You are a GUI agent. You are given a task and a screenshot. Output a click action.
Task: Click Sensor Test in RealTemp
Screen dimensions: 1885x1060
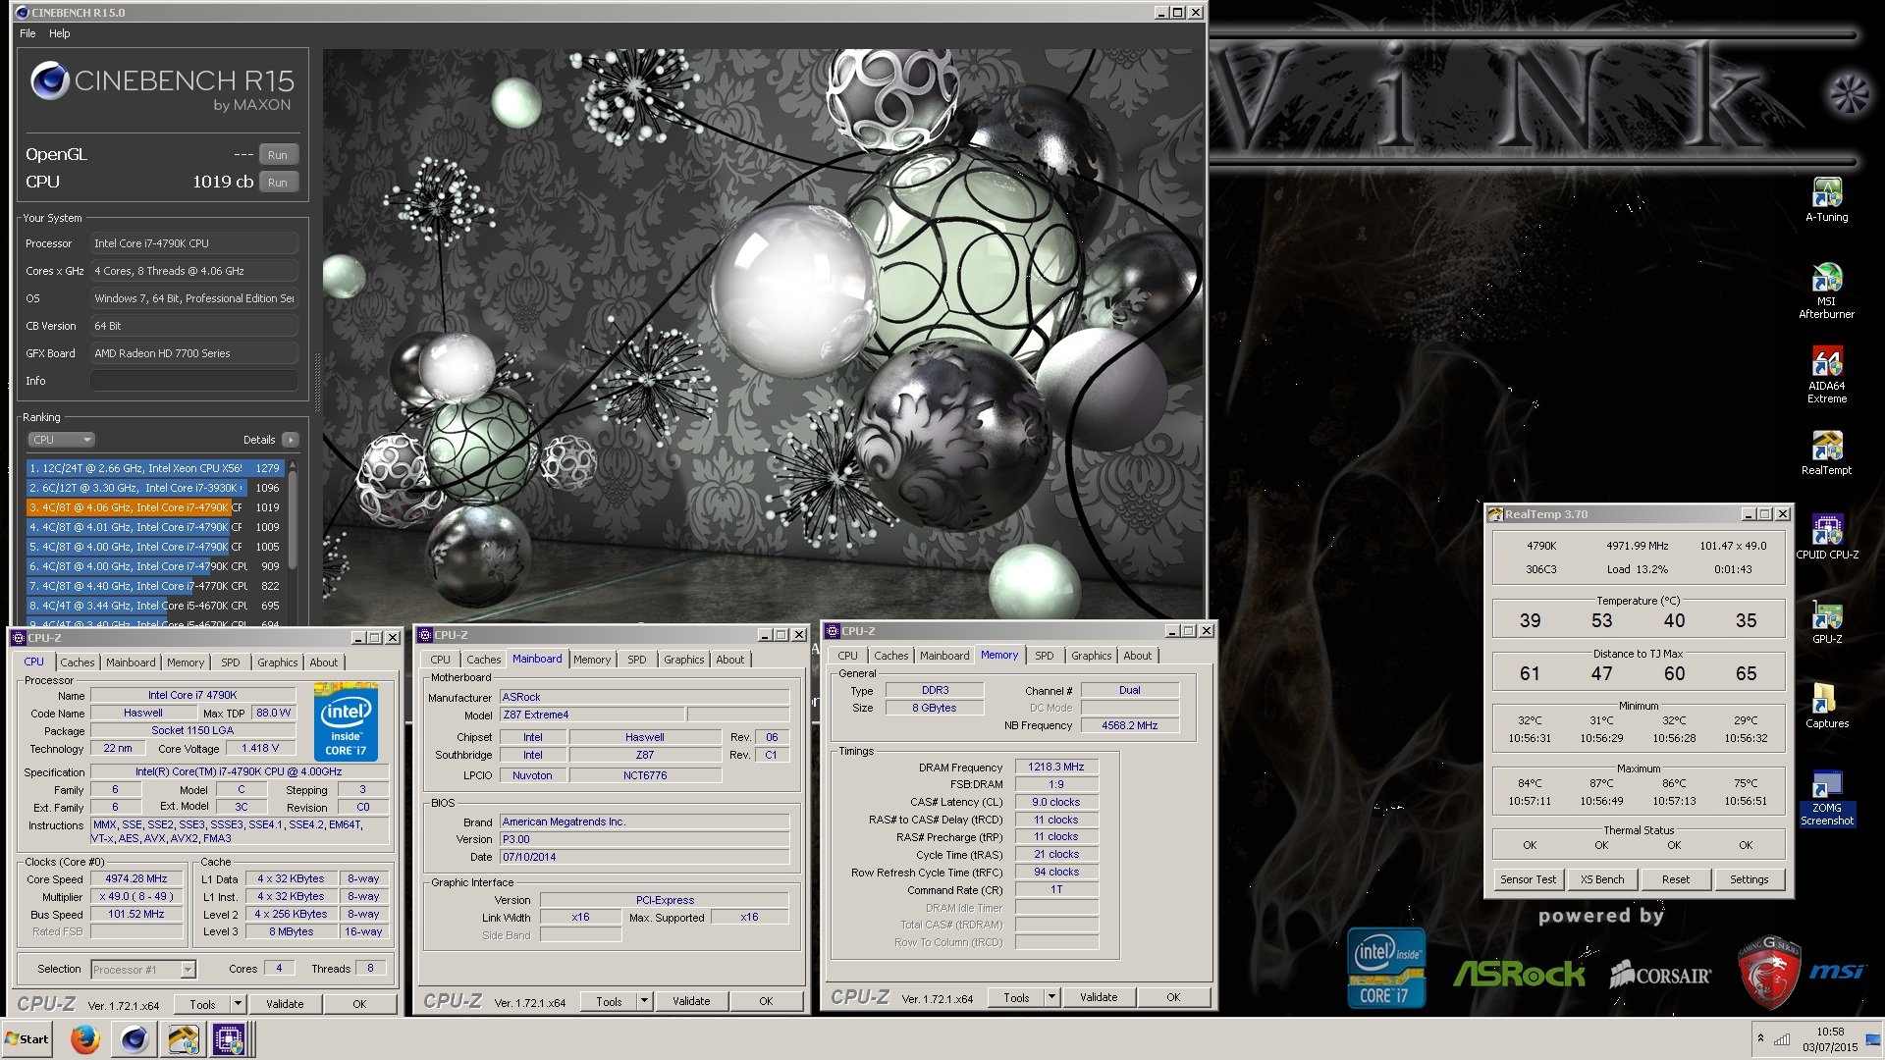pyautogui.click(x=1528, y=879)
